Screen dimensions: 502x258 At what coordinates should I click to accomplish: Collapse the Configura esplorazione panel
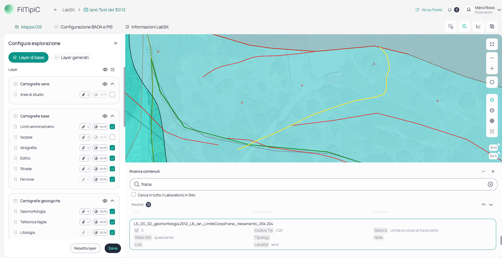(116, 43)
